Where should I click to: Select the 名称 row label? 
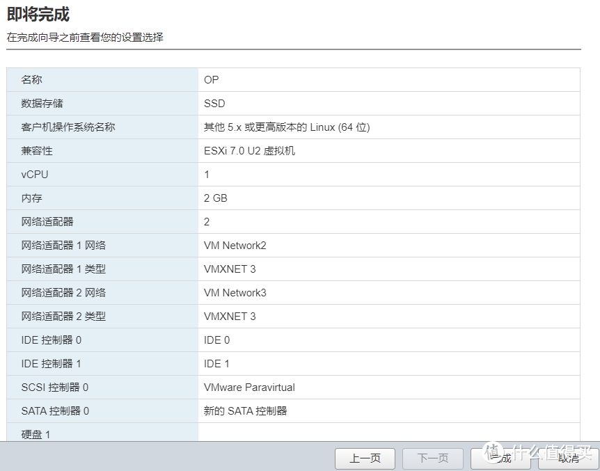pos(32,80)
